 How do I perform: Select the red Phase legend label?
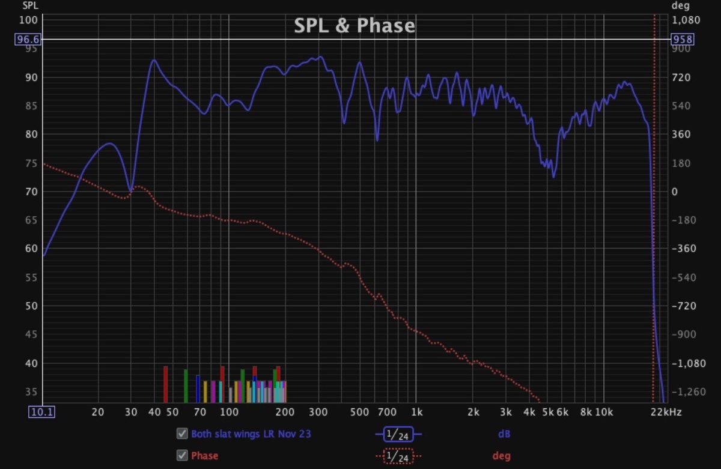[x=204, y=455]
